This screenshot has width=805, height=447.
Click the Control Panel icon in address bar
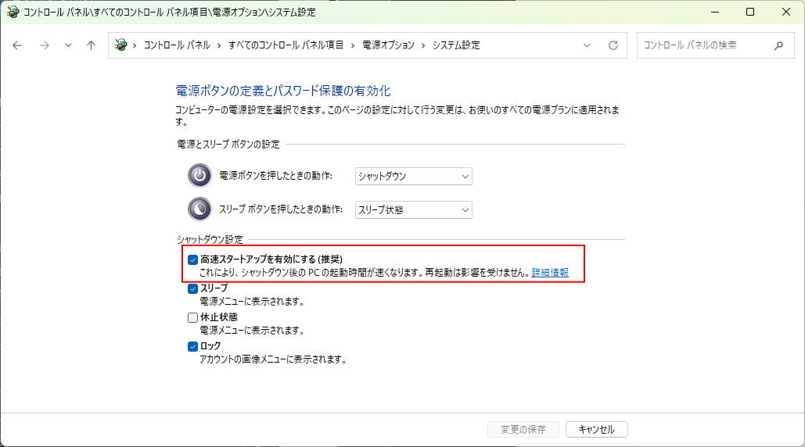pos(120,45)
